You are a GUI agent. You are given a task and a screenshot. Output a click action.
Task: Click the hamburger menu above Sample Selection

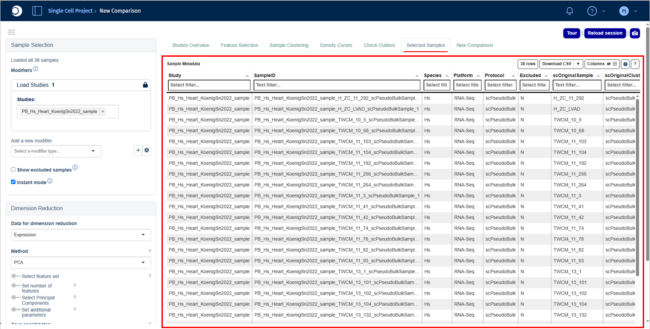pos(11,32)
